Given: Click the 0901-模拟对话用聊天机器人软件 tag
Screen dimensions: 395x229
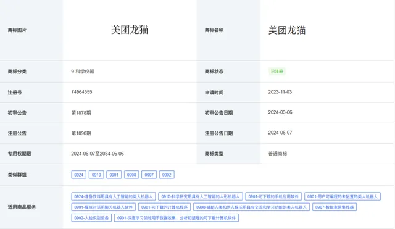Looking at the screenshot, I should [x=104, y=207].
